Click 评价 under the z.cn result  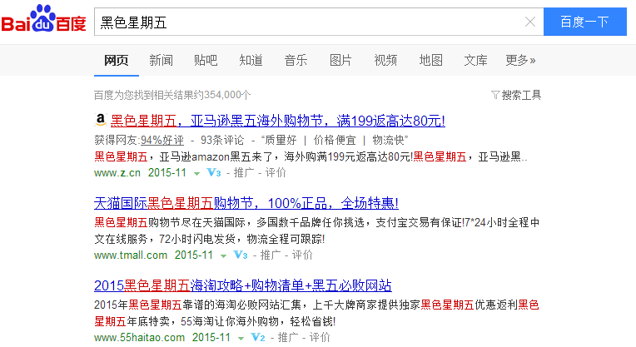276,173
